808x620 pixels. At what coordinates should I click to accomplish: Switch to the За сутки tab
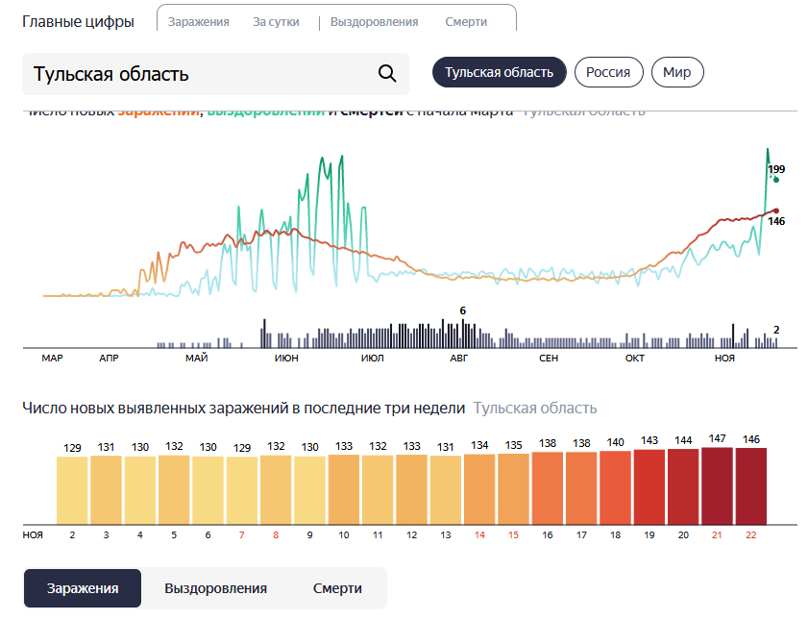pos(276,22)
